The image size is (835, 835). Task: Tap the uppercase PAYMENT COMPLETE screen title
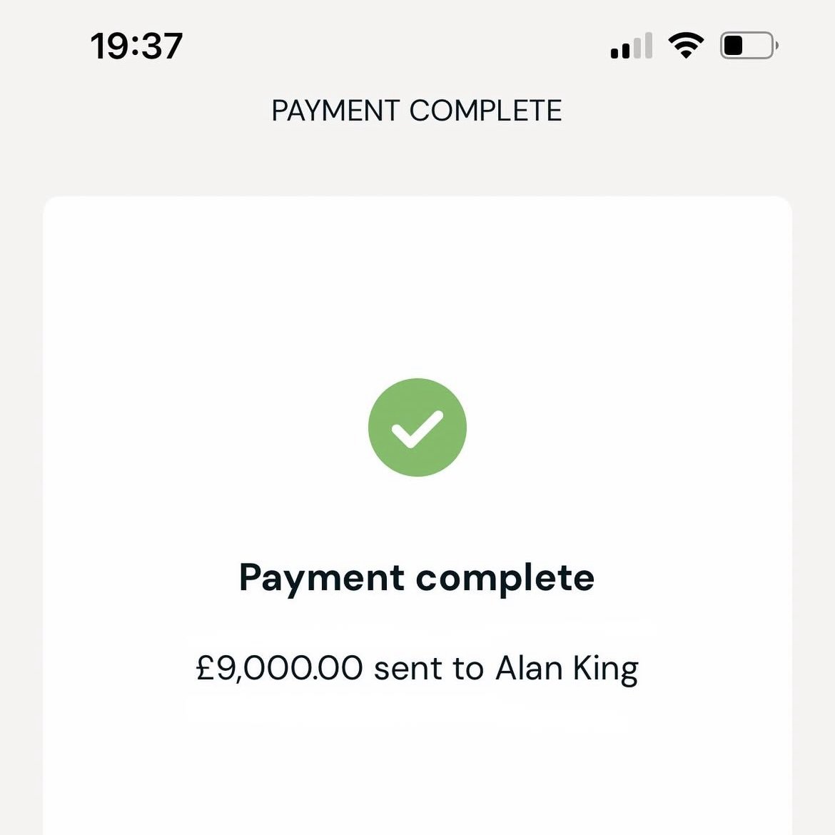point(417,111)
